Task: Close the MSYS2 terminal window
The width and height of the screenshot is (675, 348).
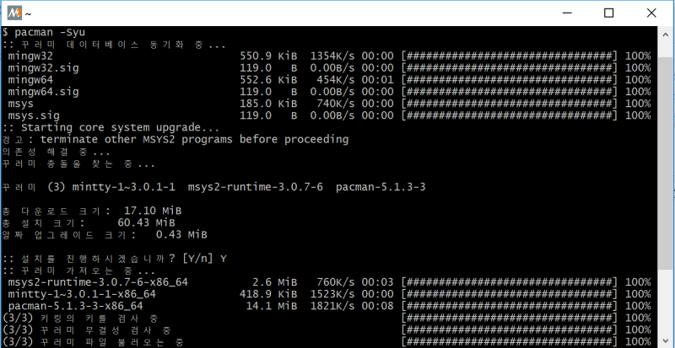Action: tap(651, 13)
